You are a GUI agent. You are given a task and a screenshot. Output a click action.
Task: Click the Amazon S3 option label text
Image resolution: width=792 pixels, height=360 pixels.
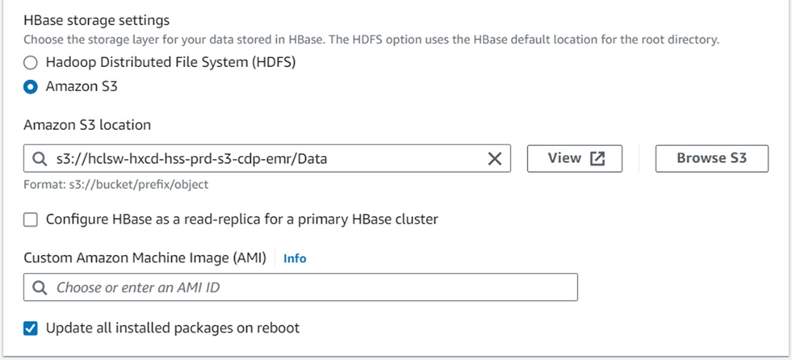point(82,86)
